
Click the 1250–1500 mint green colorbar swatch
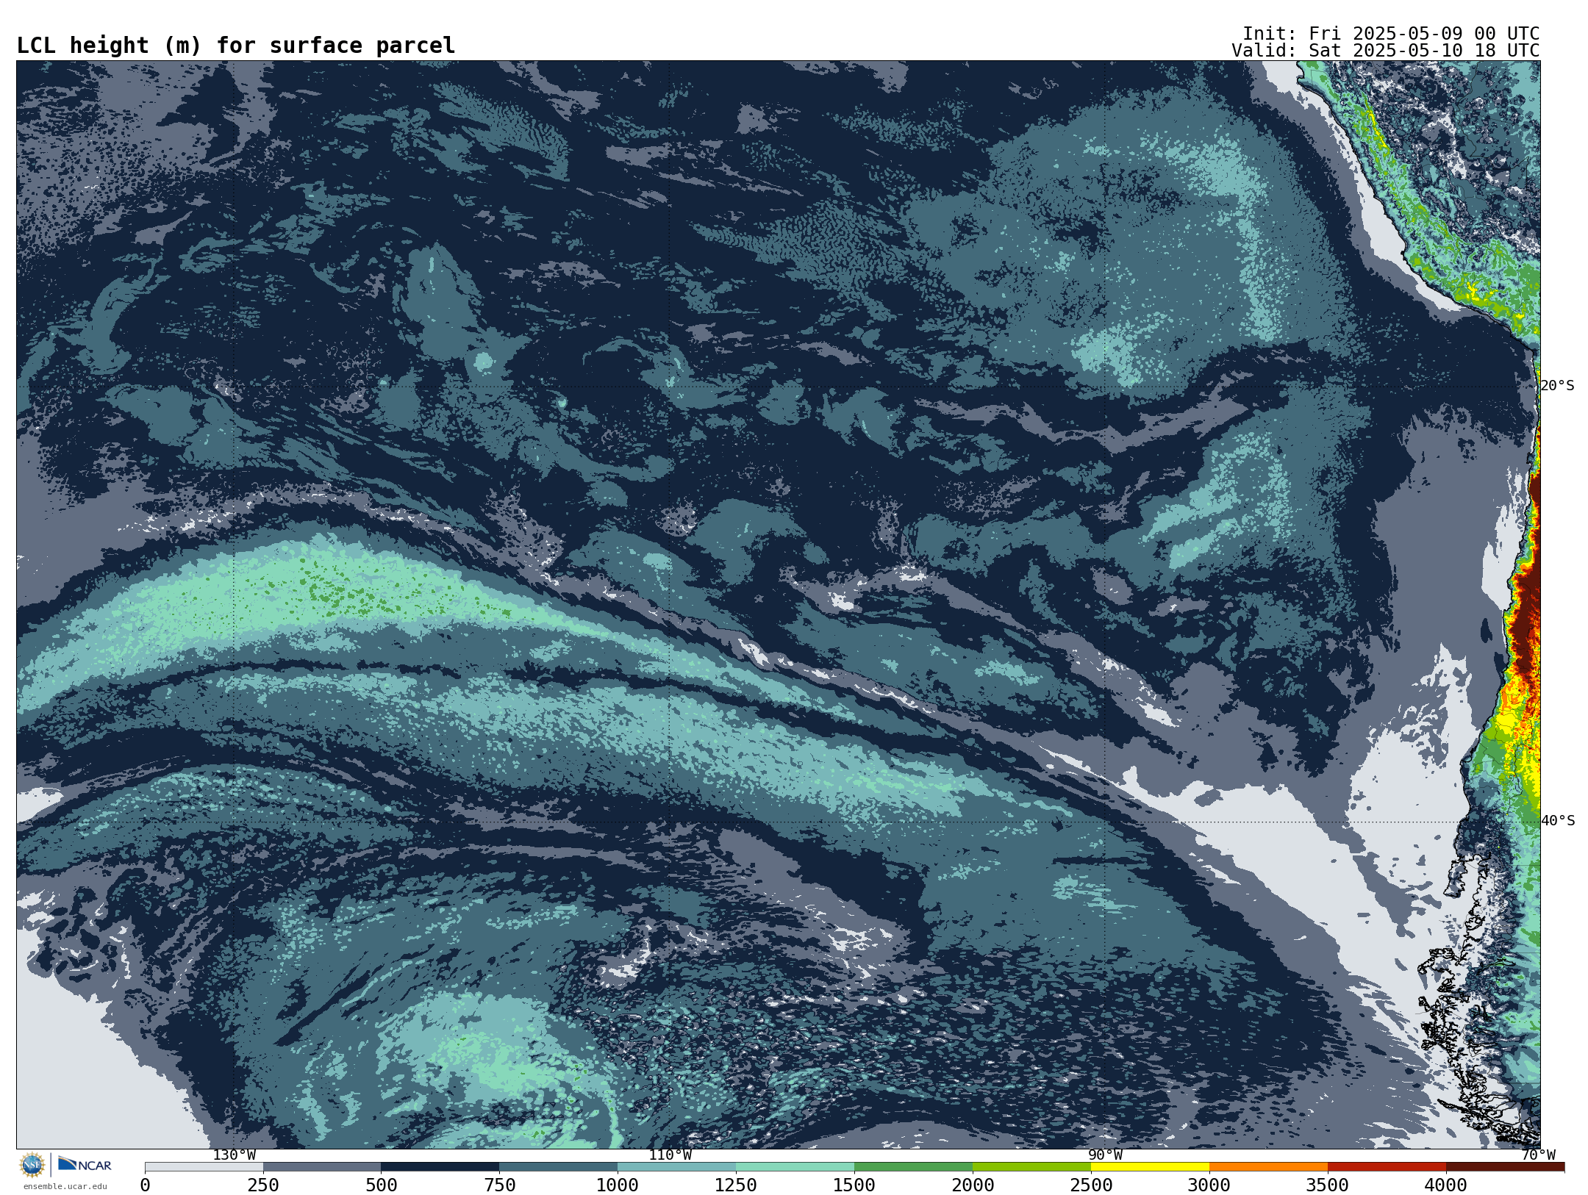coord(795,1167)
